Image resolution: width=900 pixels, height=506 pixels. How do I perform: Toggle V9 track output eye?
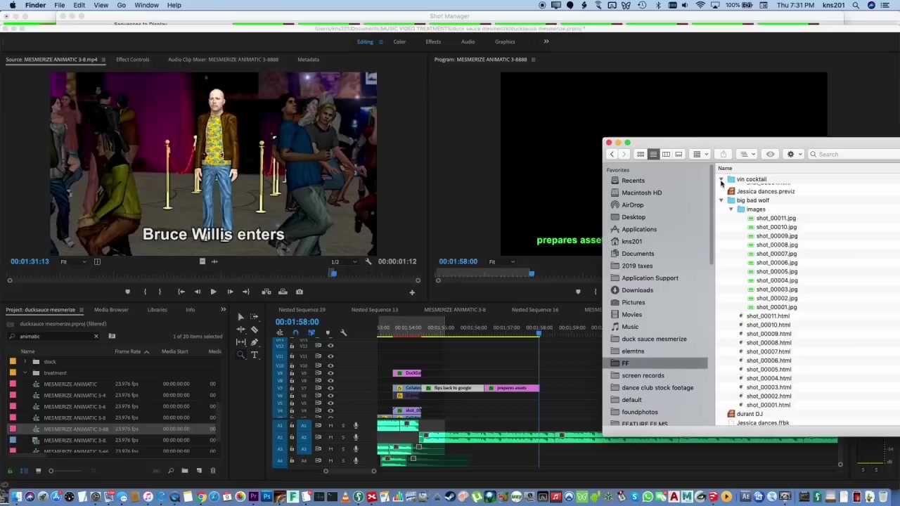(330, 372)
